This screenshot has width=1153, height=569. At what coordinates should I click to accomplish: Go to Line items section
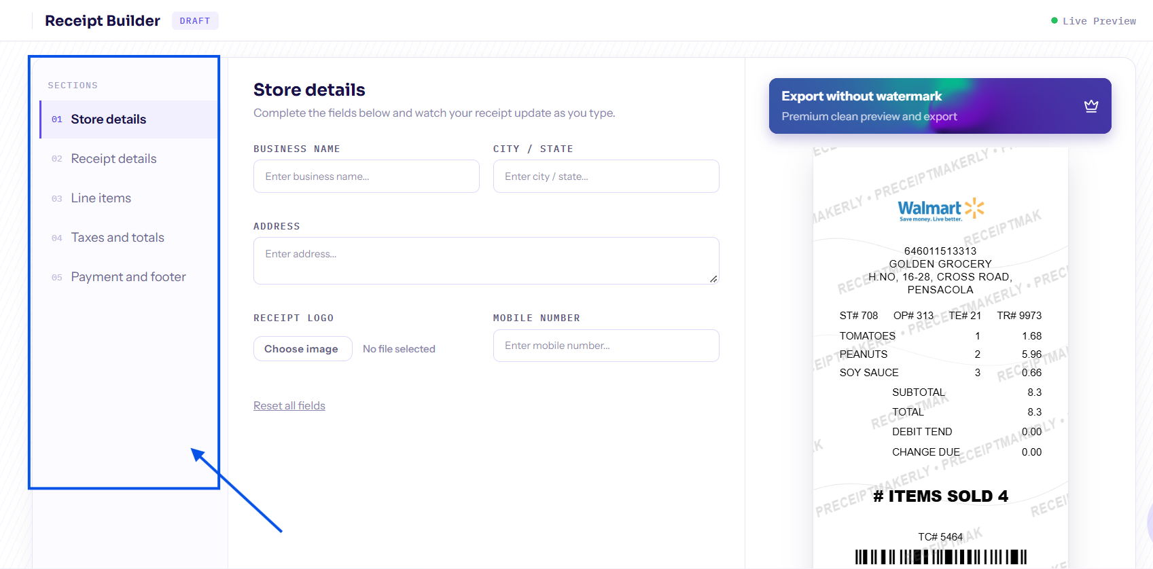coord(129,198)
